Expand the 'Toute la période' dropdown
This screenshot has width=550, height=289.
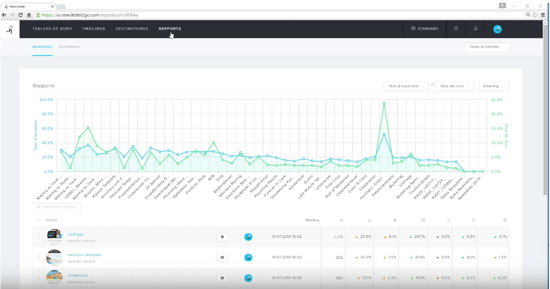tap(486, 47)
